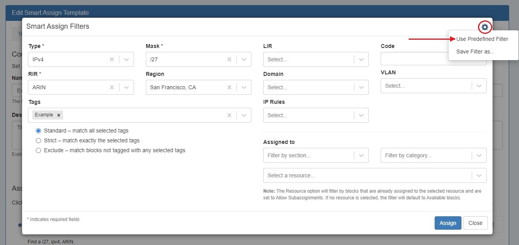519x245 pixels.
Task: Clear the Type field with the X icon
Action: [112, 59]
